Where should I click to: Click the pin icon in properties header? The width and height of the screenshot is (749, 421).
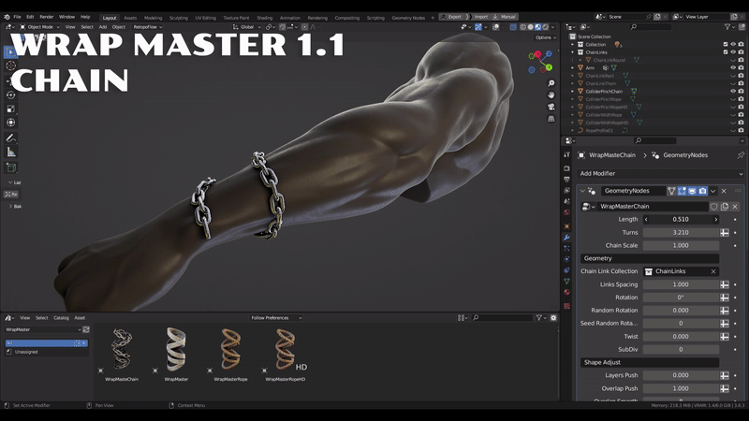pos(741,155)
